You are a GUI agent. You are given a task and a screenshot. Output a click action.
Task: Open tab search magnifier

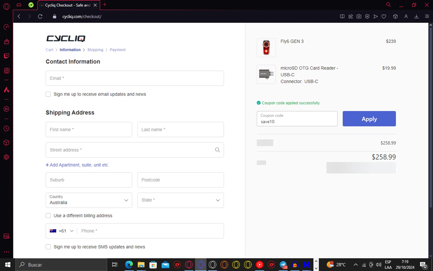(389, 5)
